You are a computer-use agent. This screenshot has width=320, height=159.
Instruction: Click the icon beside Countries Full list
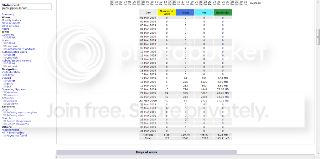point(4,37)
